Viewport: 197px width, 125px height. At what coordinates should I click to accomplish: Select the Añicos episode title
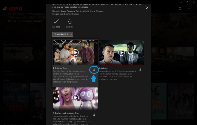tap(103, 68)
